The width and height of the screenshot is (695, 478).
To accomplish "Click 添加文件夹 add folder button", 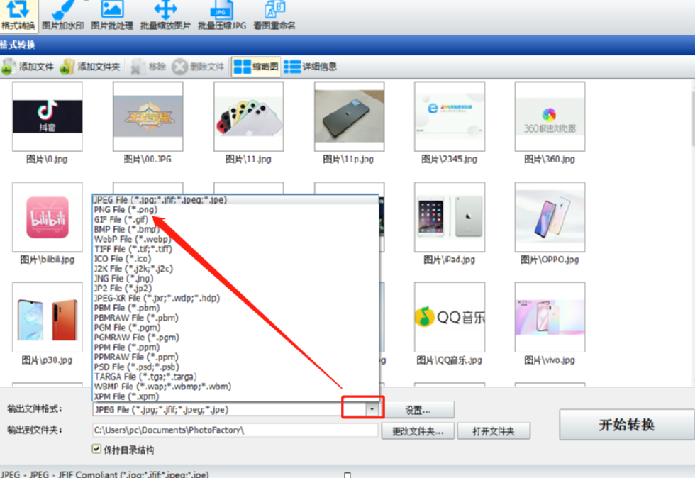I will tap(90, 67).
